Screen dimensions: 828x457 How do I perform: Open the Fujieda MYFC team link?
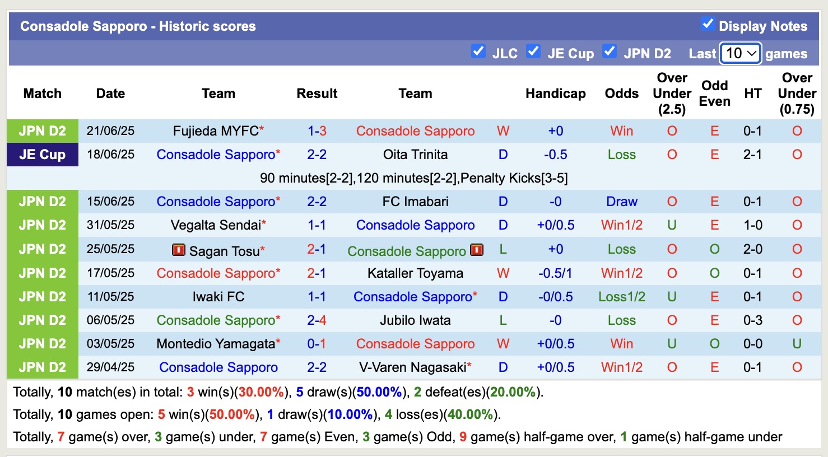(x=216, y=131)
